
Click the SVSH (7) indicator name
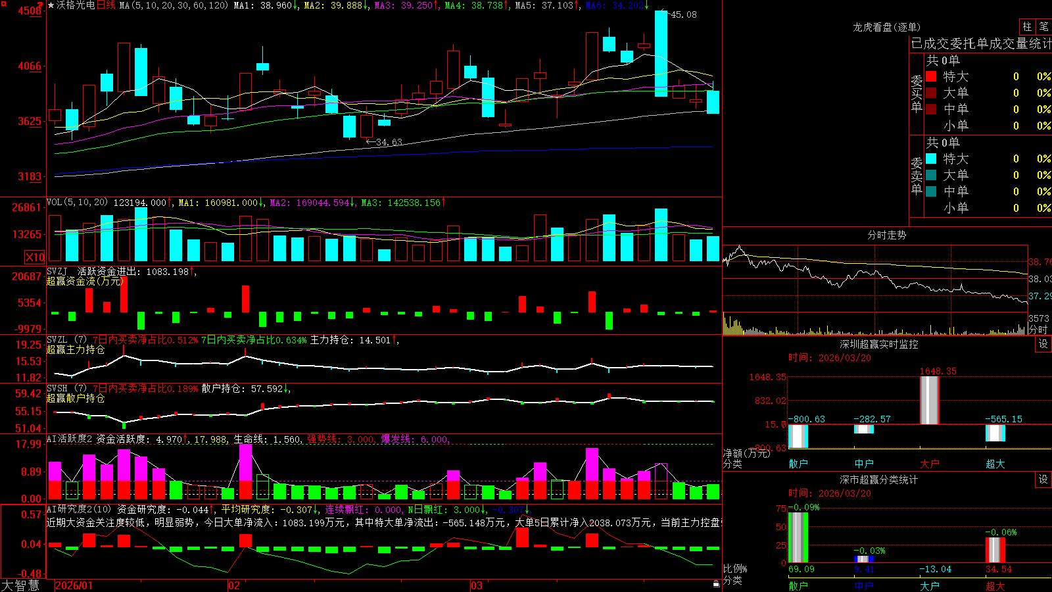coord(66,389)
